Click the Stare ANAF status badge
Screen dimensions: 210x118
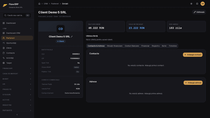[x=76, y=67]
